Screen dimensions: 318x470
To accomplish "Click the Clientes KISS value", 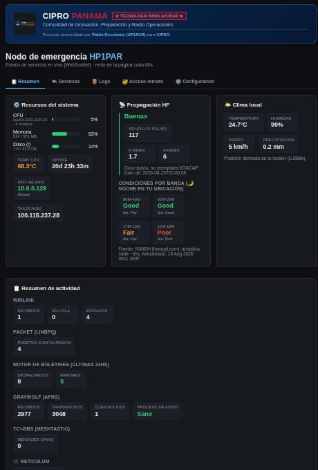I will [x=96, y=414].
